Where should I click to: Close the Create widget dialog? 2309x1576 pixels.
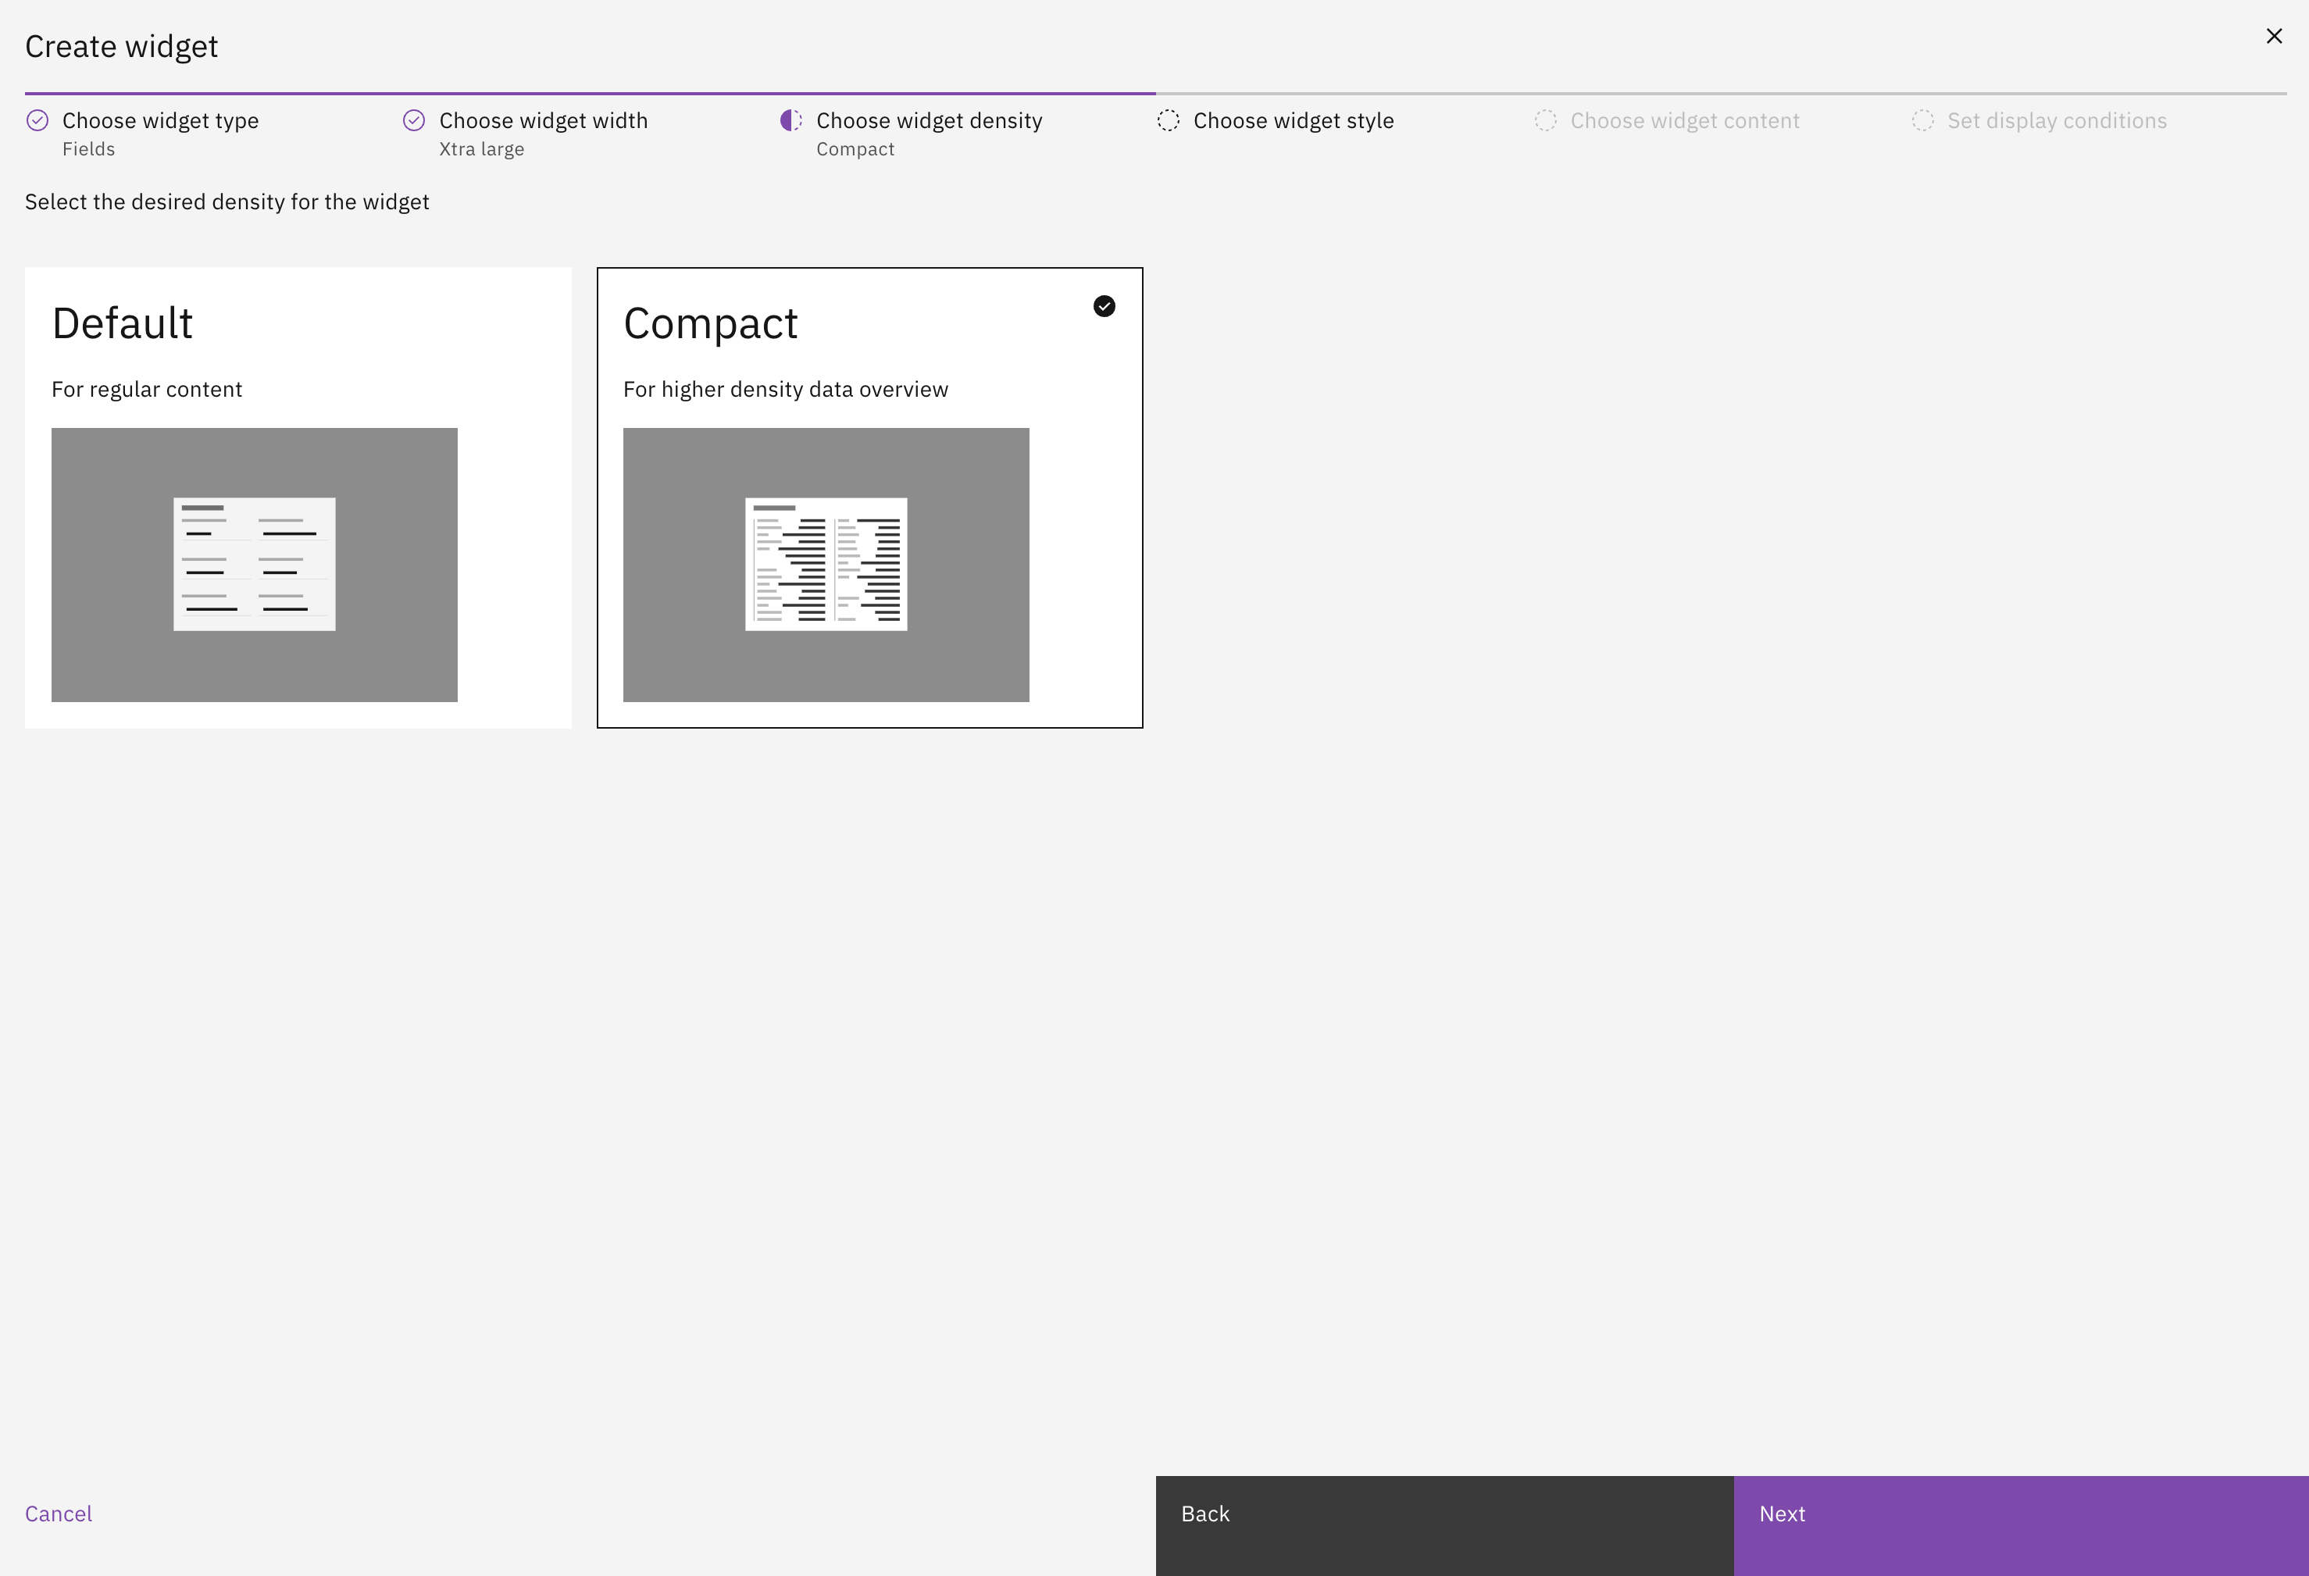2273,37
